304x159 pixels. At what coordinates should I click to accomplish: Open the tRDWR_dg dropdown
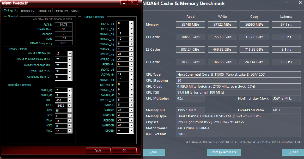(x=131, y=39)
